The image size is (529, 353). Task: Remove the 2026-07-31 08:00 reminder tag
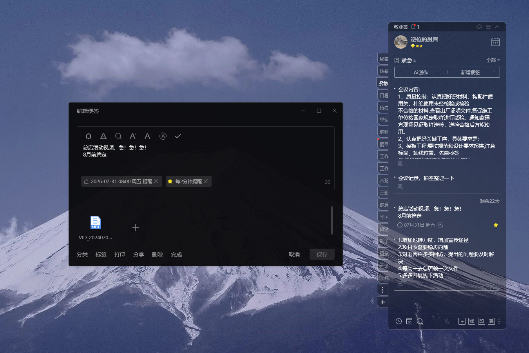click(156, 181)
